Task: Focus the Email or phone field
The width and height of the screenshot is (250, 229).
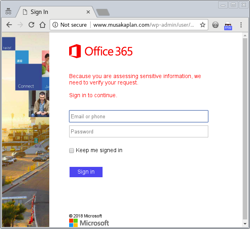Action: pos(139,116)
